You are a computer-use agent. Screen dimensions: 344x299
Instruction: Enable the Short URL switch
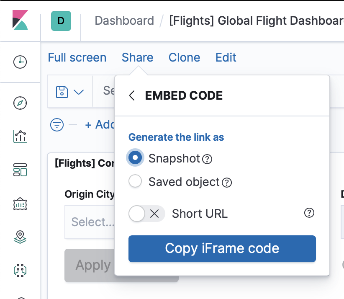click(146, 214)
